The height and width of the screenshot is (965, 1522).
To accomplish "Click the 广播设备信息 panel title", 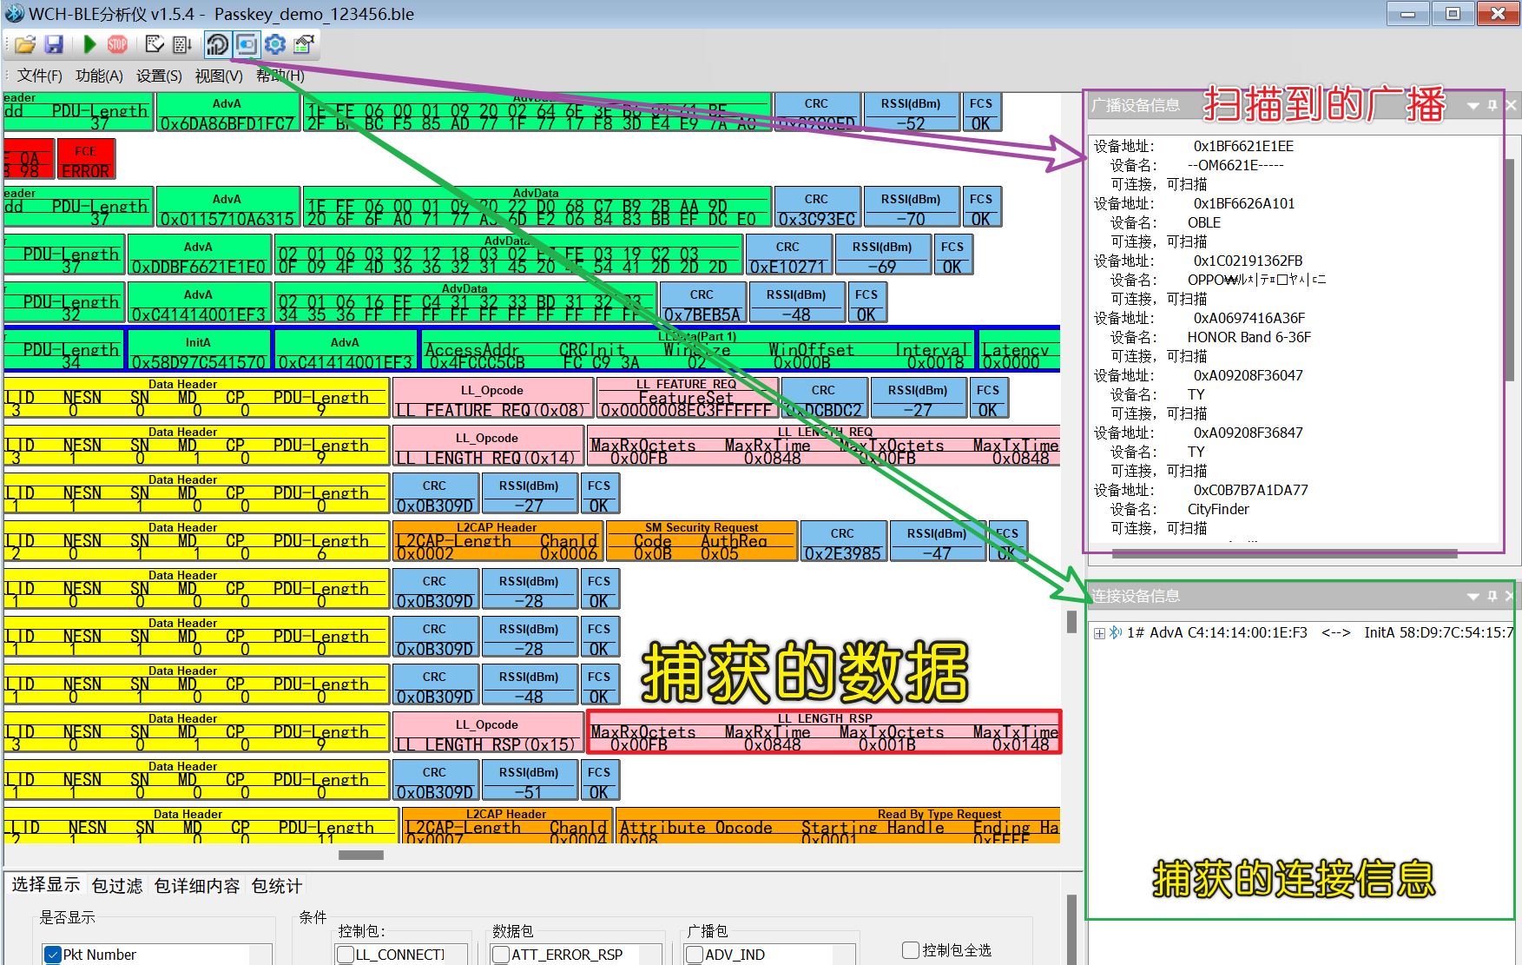I will [x=1136, y=105].
